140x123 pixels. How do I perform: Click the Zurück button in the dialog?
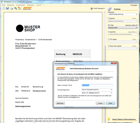[100, 103]
